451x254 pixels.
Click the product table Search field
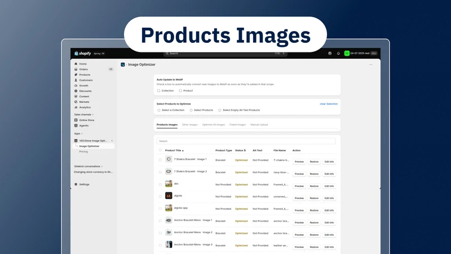pos(246,141)
